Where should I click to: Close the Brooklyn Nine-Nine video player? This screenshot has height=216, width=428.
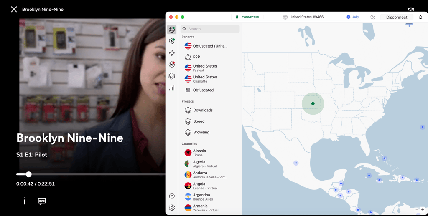coord(14,9)
